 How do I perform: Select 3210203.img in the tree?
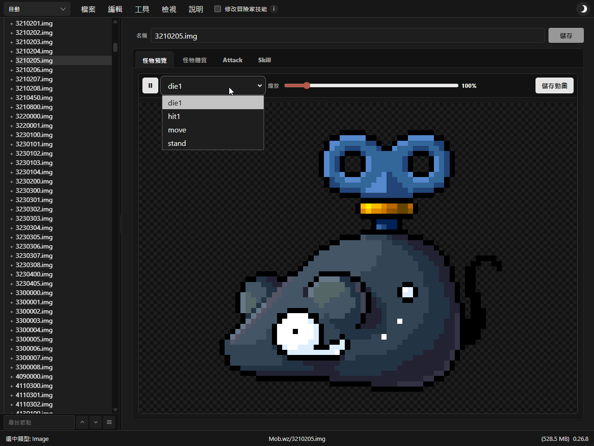coord(34,42)
